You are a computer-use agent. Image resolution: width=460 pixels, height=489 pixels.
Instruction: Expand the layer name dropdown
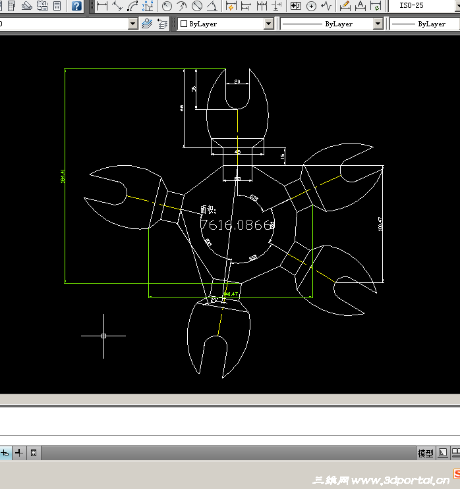pos(132,24)
